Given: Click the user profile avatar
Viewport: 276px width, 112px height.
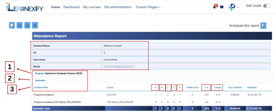Looking at the screenshot, I should click(232, 7).
